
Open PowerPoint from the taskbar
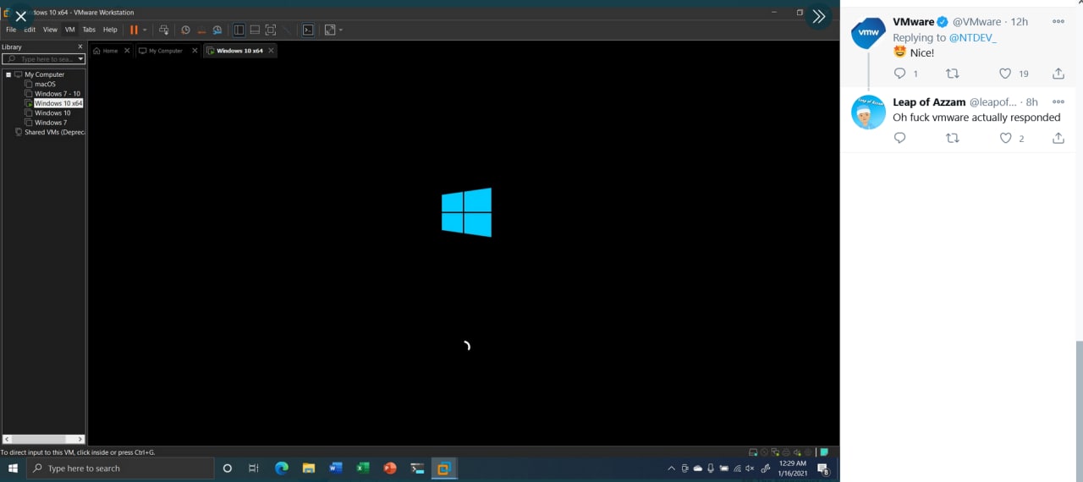click(x=390, y=468)
